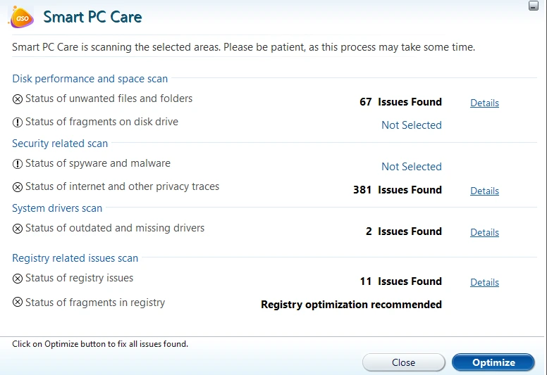
Task: Click the disk fragments warning icon
Action: [x=18, y=122]
